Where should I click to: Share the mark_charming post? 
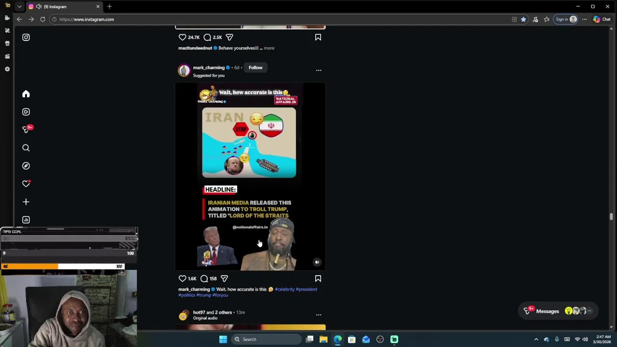[x=224, y=279]
